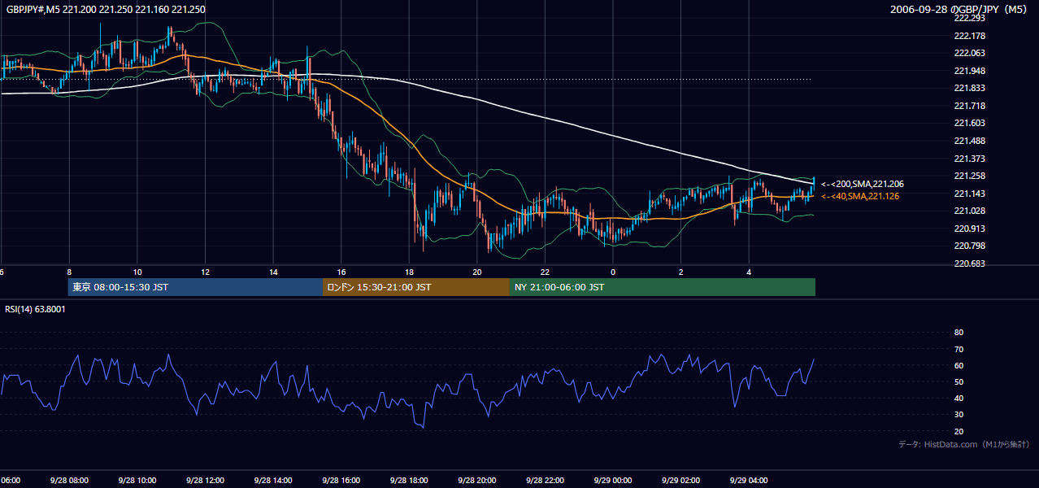This screenshot has width=1039, height=488.
Task: Click the 222.178 price axis label
Action: pos(969,36)
